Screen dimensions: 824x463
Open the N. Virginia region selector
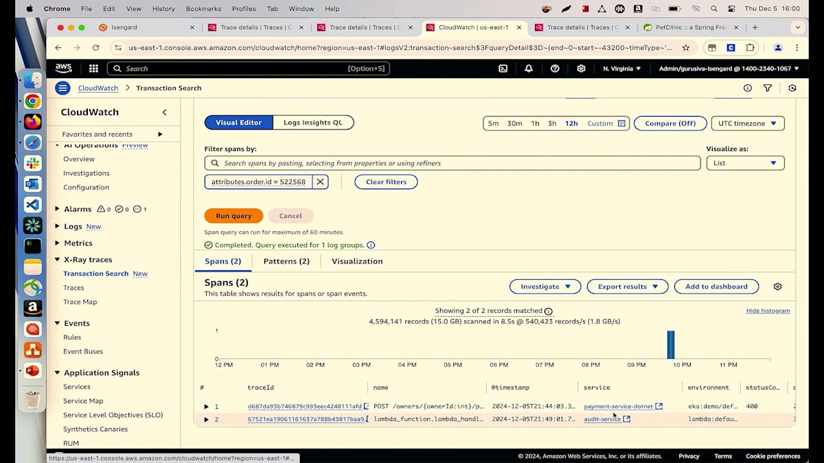click(x=622, y=69)
